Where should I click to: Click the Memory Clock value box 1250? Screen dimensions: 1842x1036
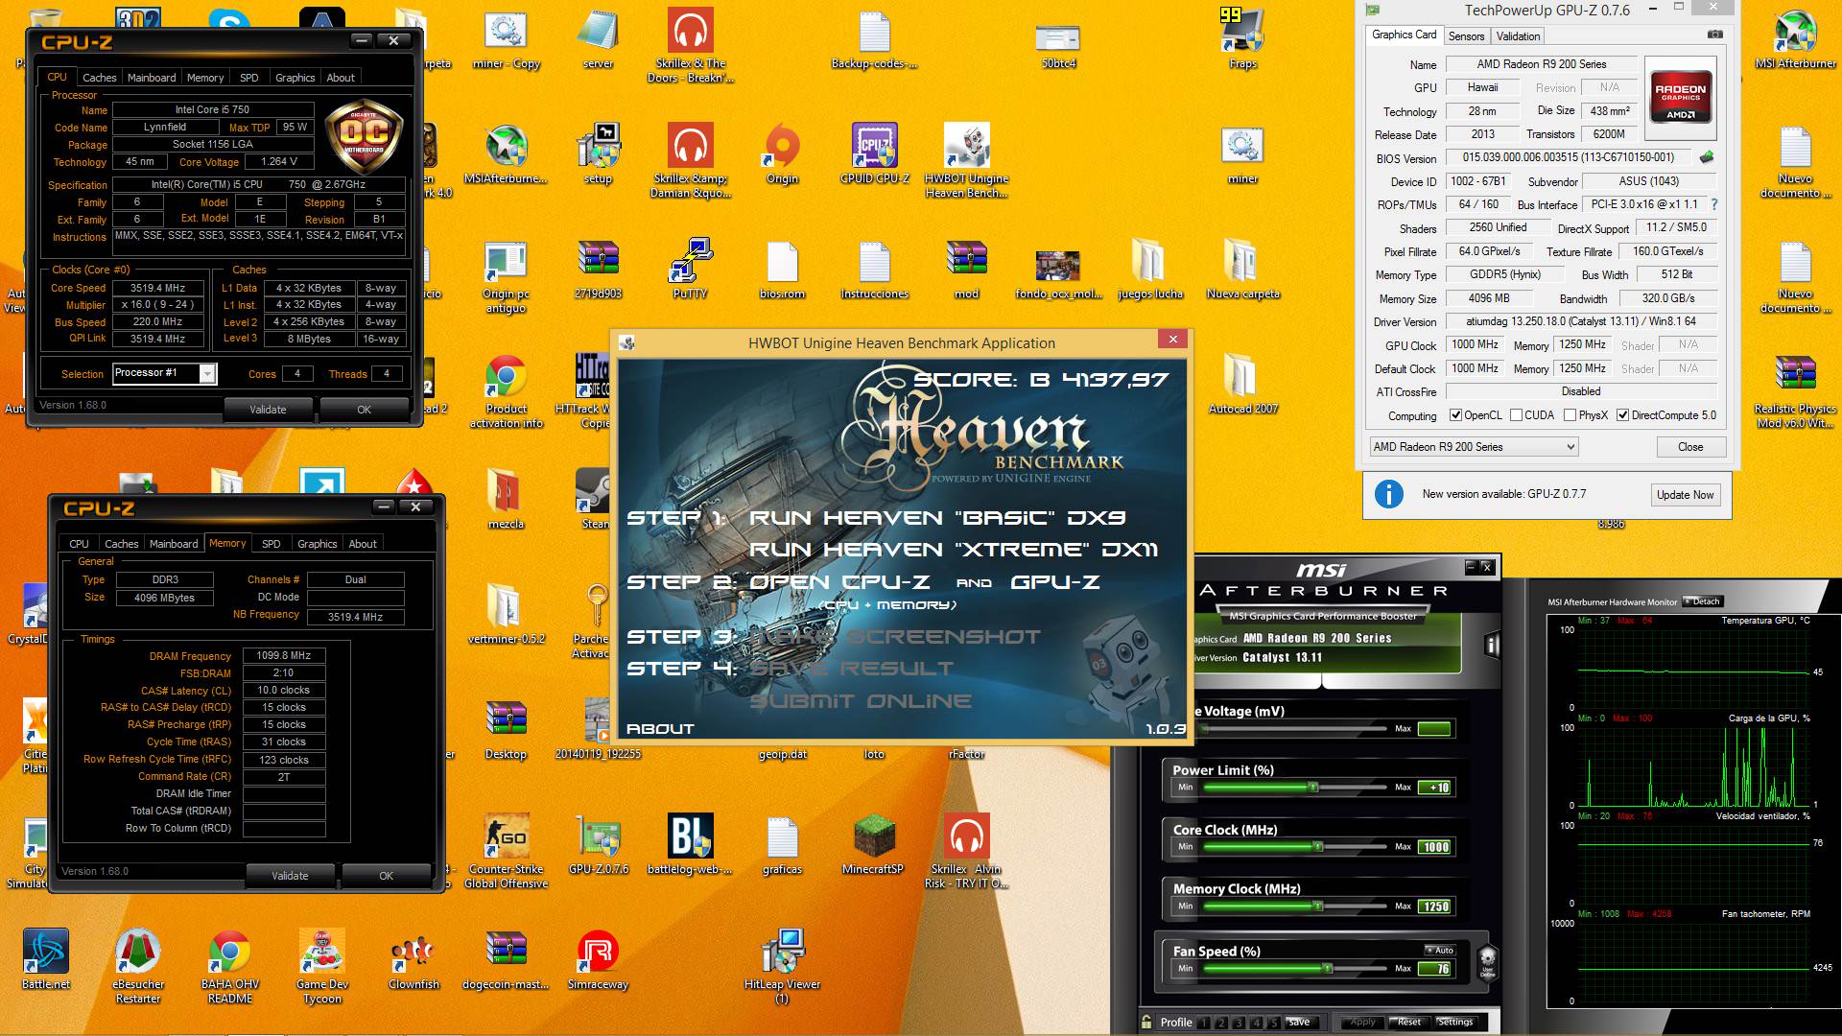click(x=1436, y=906)
